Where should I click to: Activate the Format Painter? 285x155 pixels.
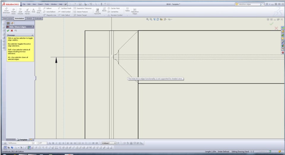[x=27, y=11]
